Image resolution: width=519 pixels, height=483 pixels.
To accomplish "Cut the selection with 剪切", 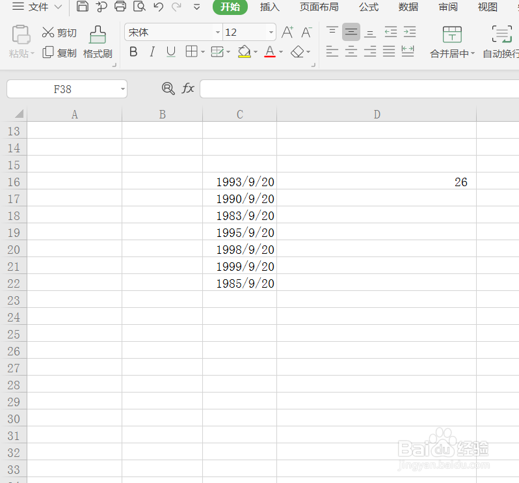I will 59,33.
